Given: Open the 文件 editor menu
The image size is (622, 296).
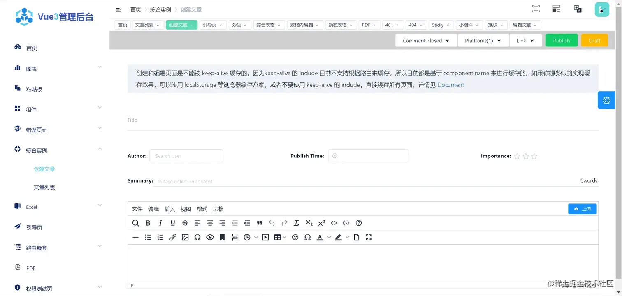Looking at the screenshot, I should coord(137,209).
